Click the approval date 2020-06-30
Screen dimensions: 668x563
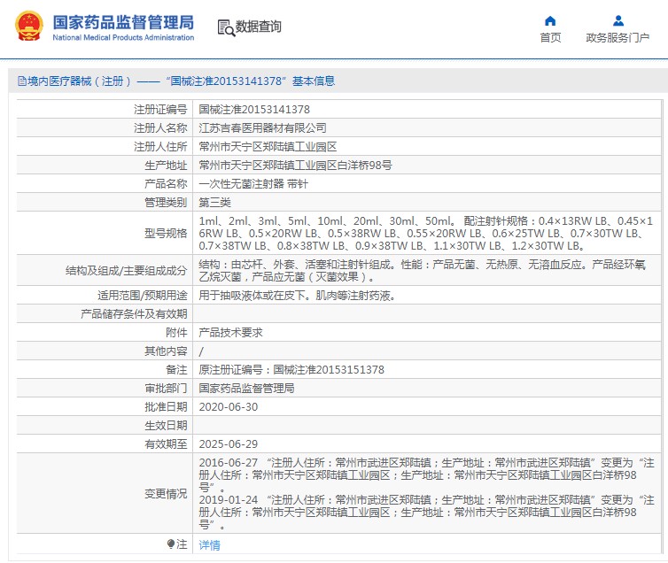point(228,407)
